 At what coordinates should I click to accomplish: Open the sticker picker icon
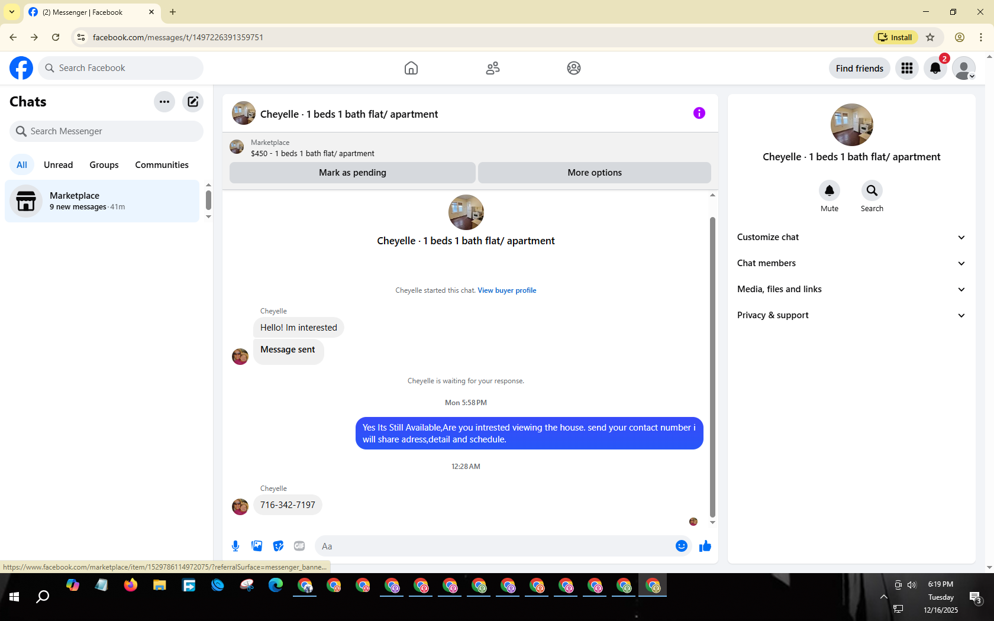coord(278,546)
